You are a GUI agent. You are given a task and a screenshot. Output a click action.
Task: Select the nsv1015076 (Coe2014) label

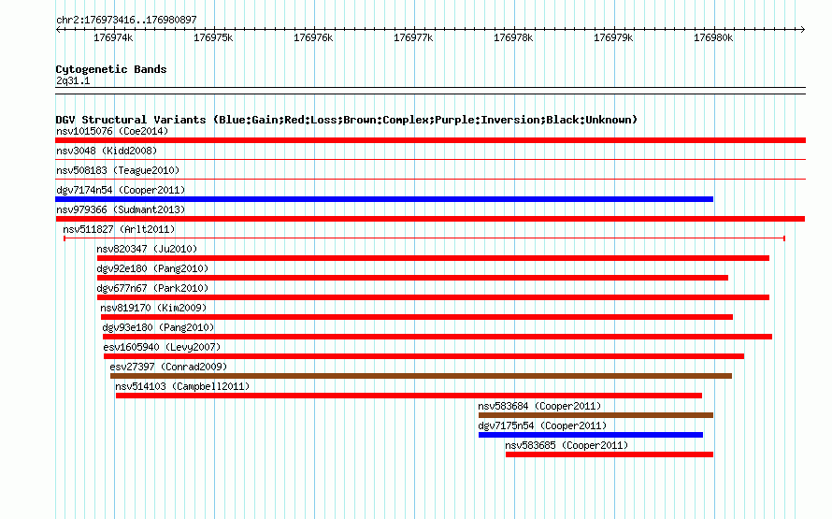(112, 131)
